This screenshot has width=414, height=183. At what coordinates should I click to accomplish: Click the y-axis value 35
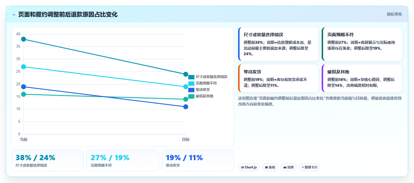click(x=18, y=46)
